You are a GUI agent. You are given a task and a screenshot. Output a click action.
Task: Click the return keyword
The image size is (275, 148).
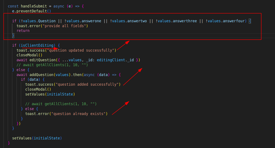(x=23, y=31)
